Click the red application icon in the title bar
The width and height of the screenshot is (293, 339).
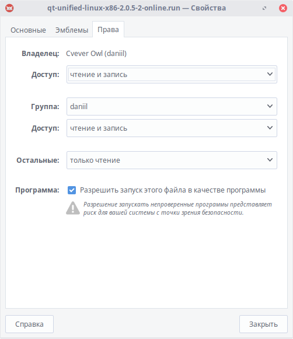9,8
